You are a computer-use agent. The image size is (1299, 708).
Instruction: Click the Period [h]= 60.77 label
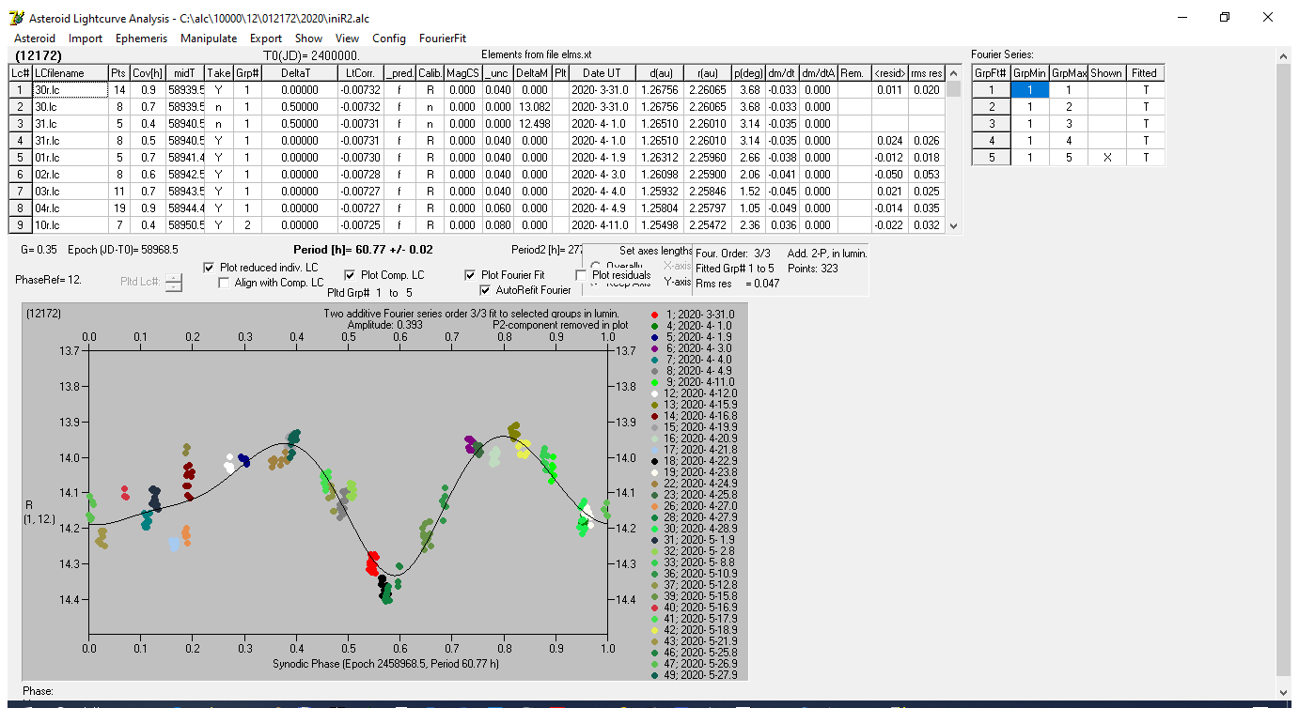(364, 250)
